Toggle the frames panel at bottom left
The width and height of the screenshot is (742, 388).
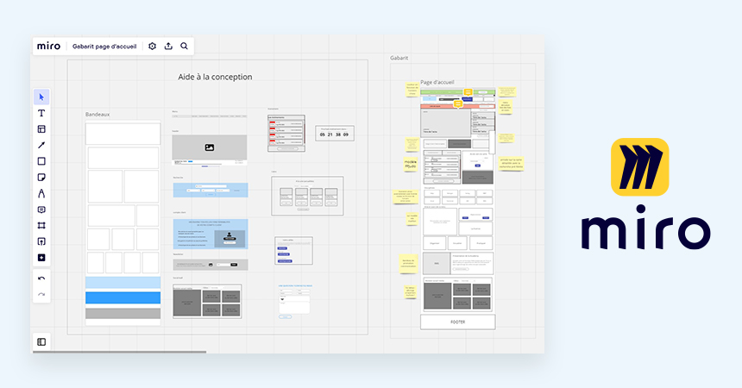pos(41,341)
